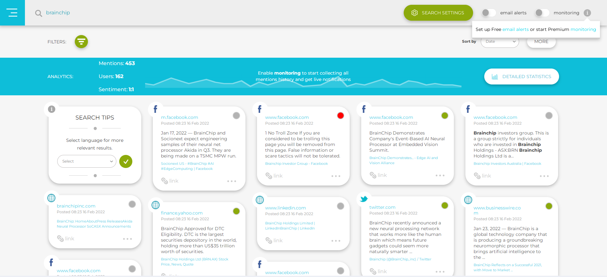Click the Search Tips info icon
The image size is (607, 277).
pos(52,109)
